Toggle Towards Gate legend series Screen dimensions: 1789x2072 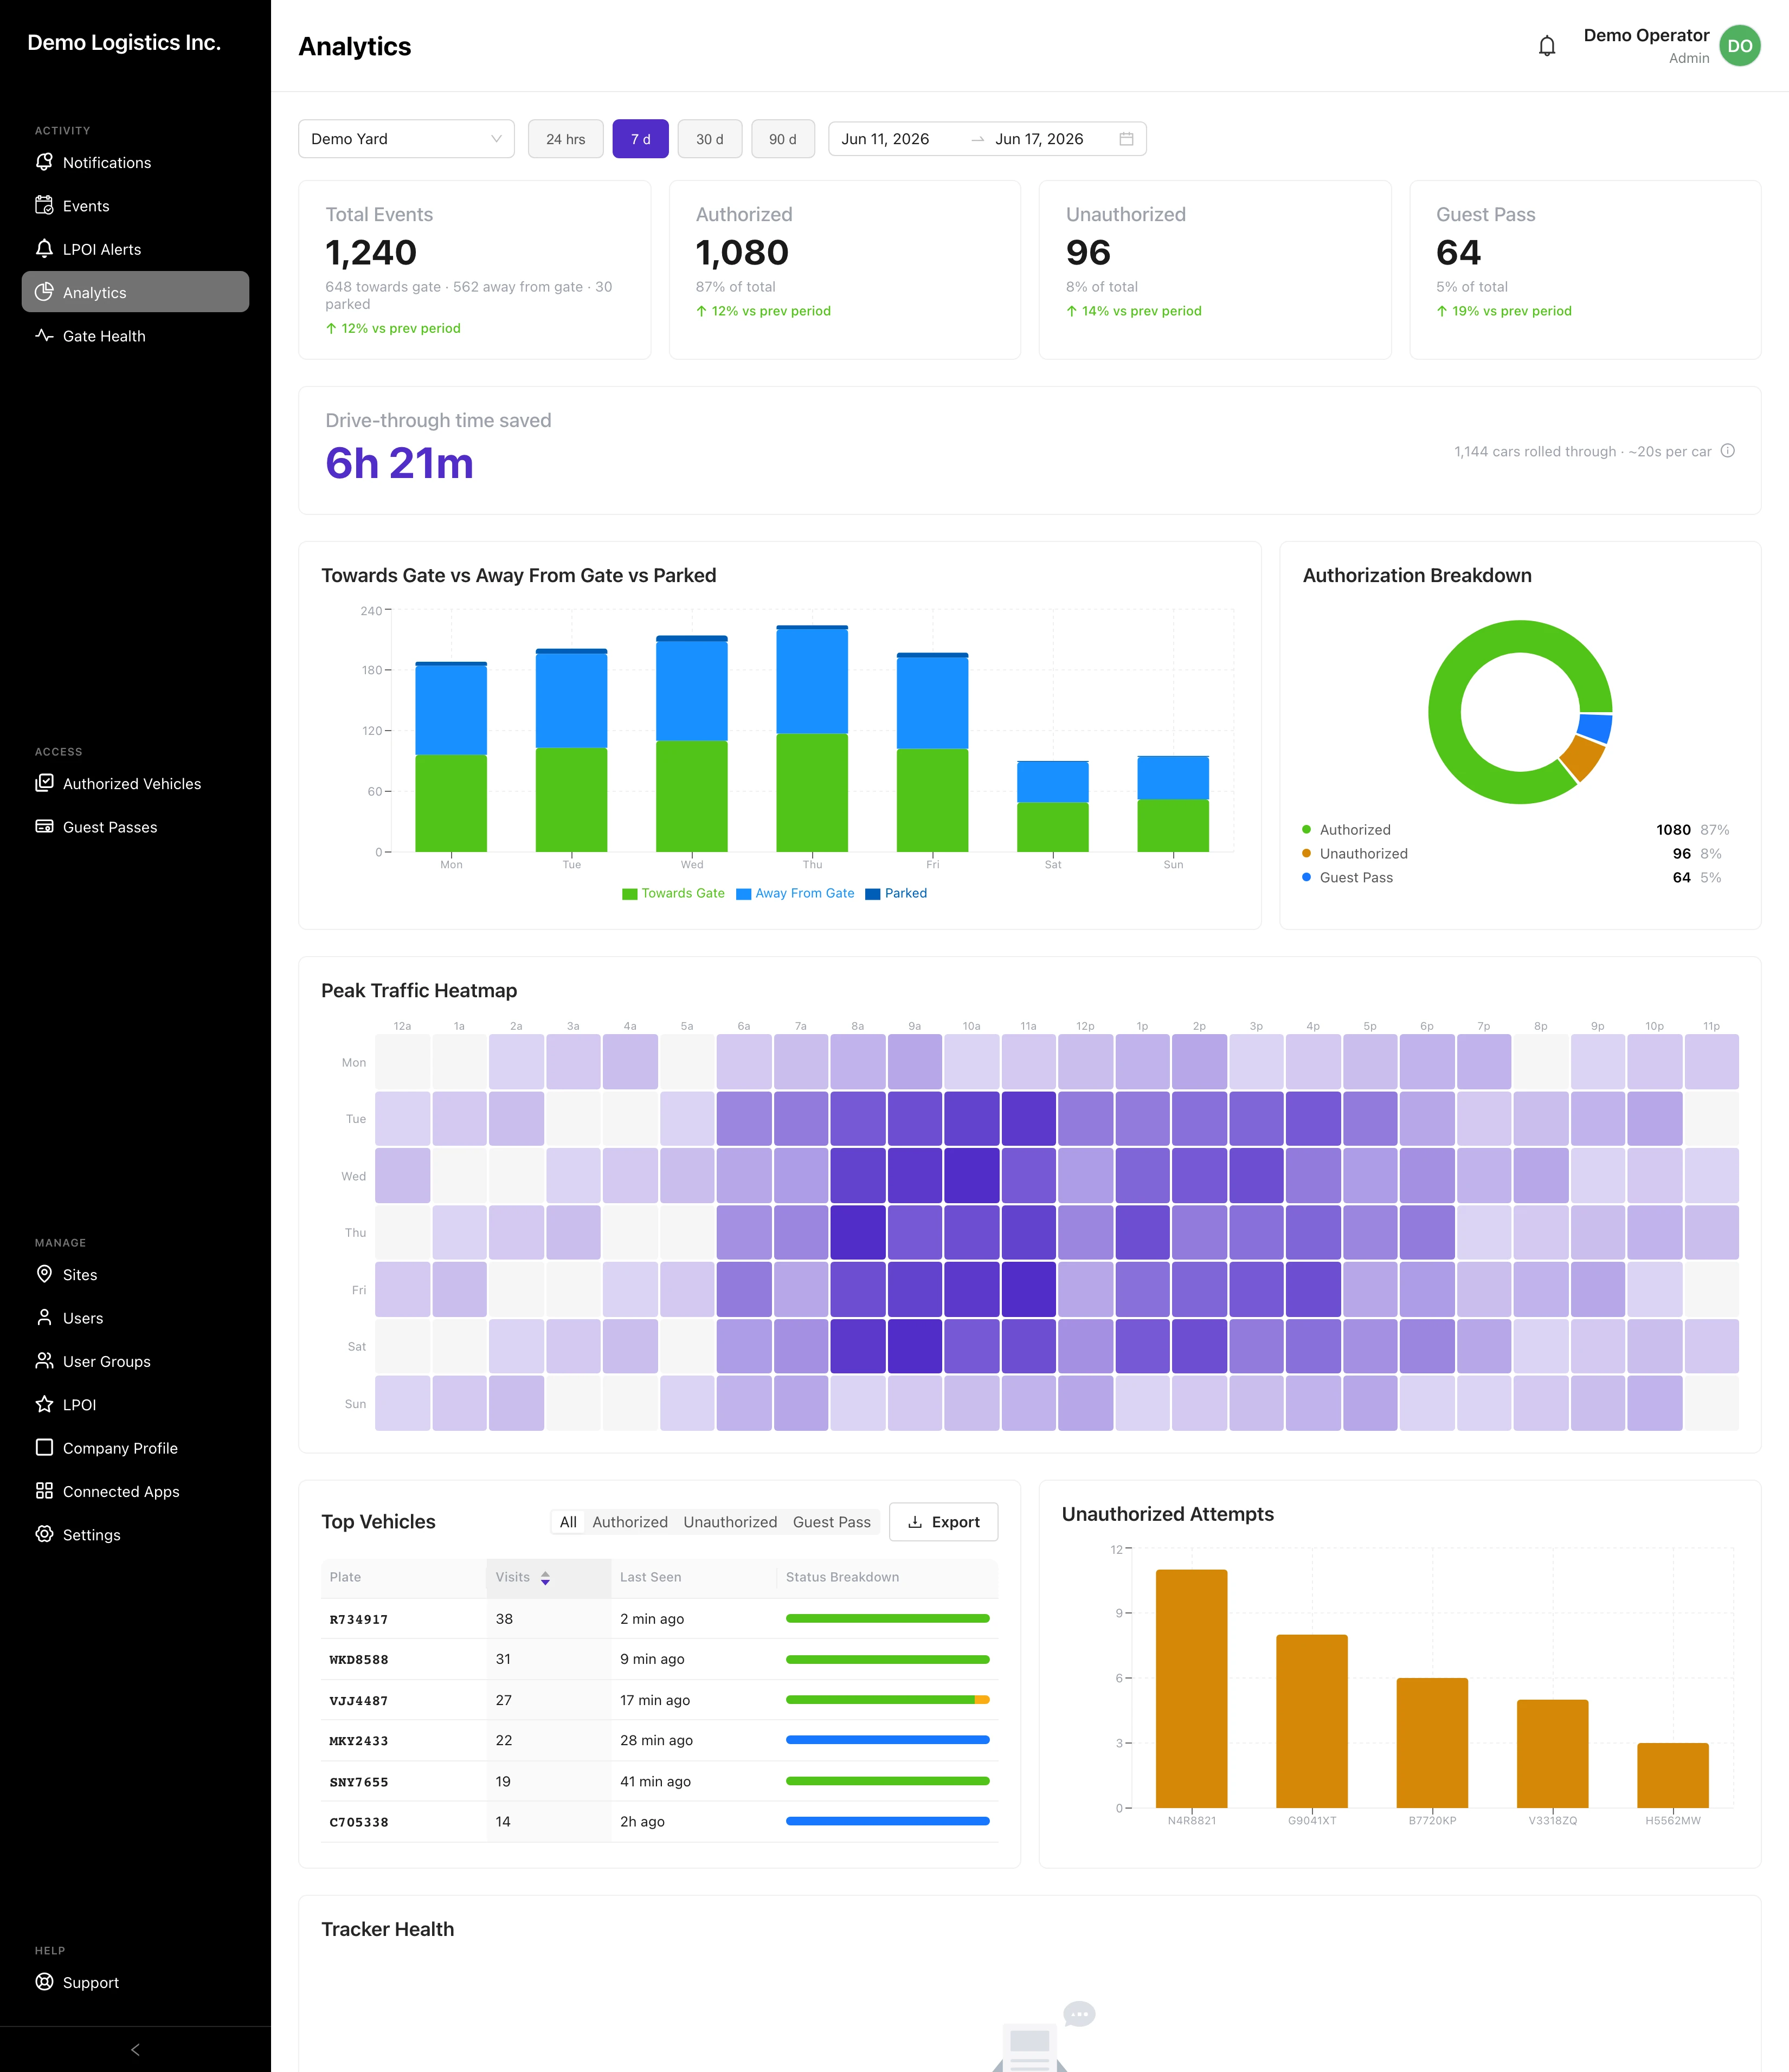point(673,893)
